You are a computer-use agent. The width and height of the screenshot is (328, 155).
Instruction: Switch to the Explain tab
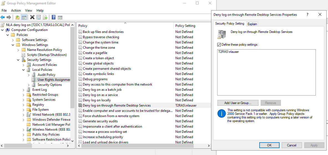[x=252, y=24]
